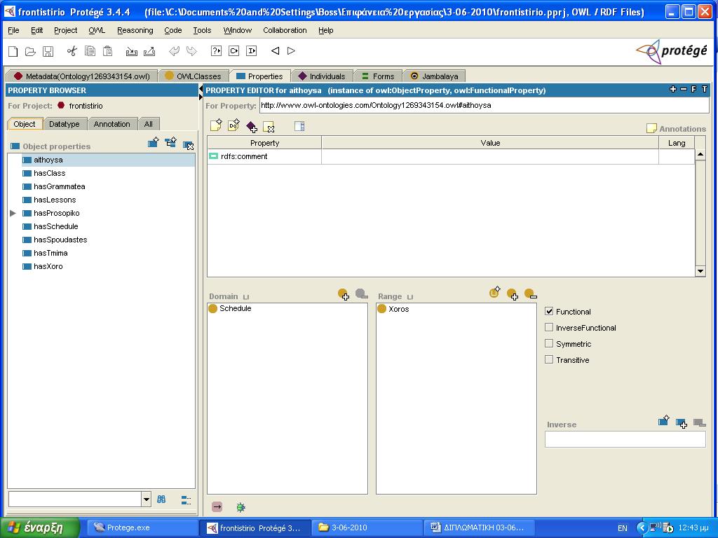Select the hasTmima property
Screen dimensions: 718x538
[x=50, y=252]
